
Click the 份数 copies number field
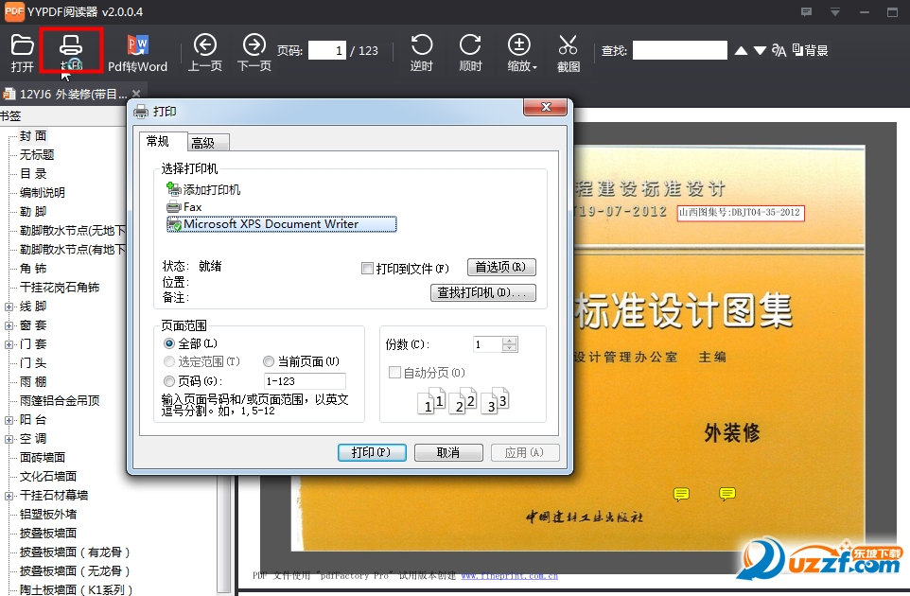tap(487, 344)
